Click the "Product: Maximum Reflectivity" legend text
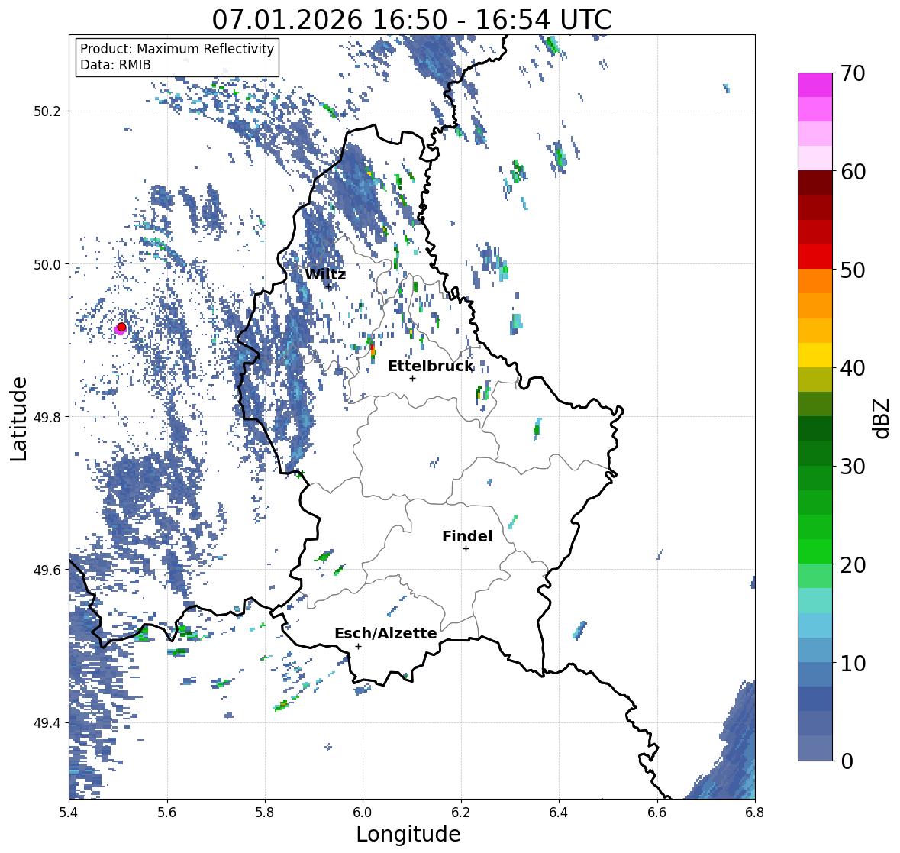The height and width of the screenshot is (853, 900). [x=177, y=49]
